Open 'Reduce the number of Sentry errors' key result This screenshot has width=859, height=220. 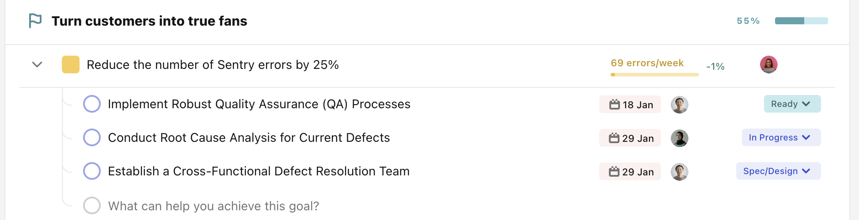click(213, 65)
